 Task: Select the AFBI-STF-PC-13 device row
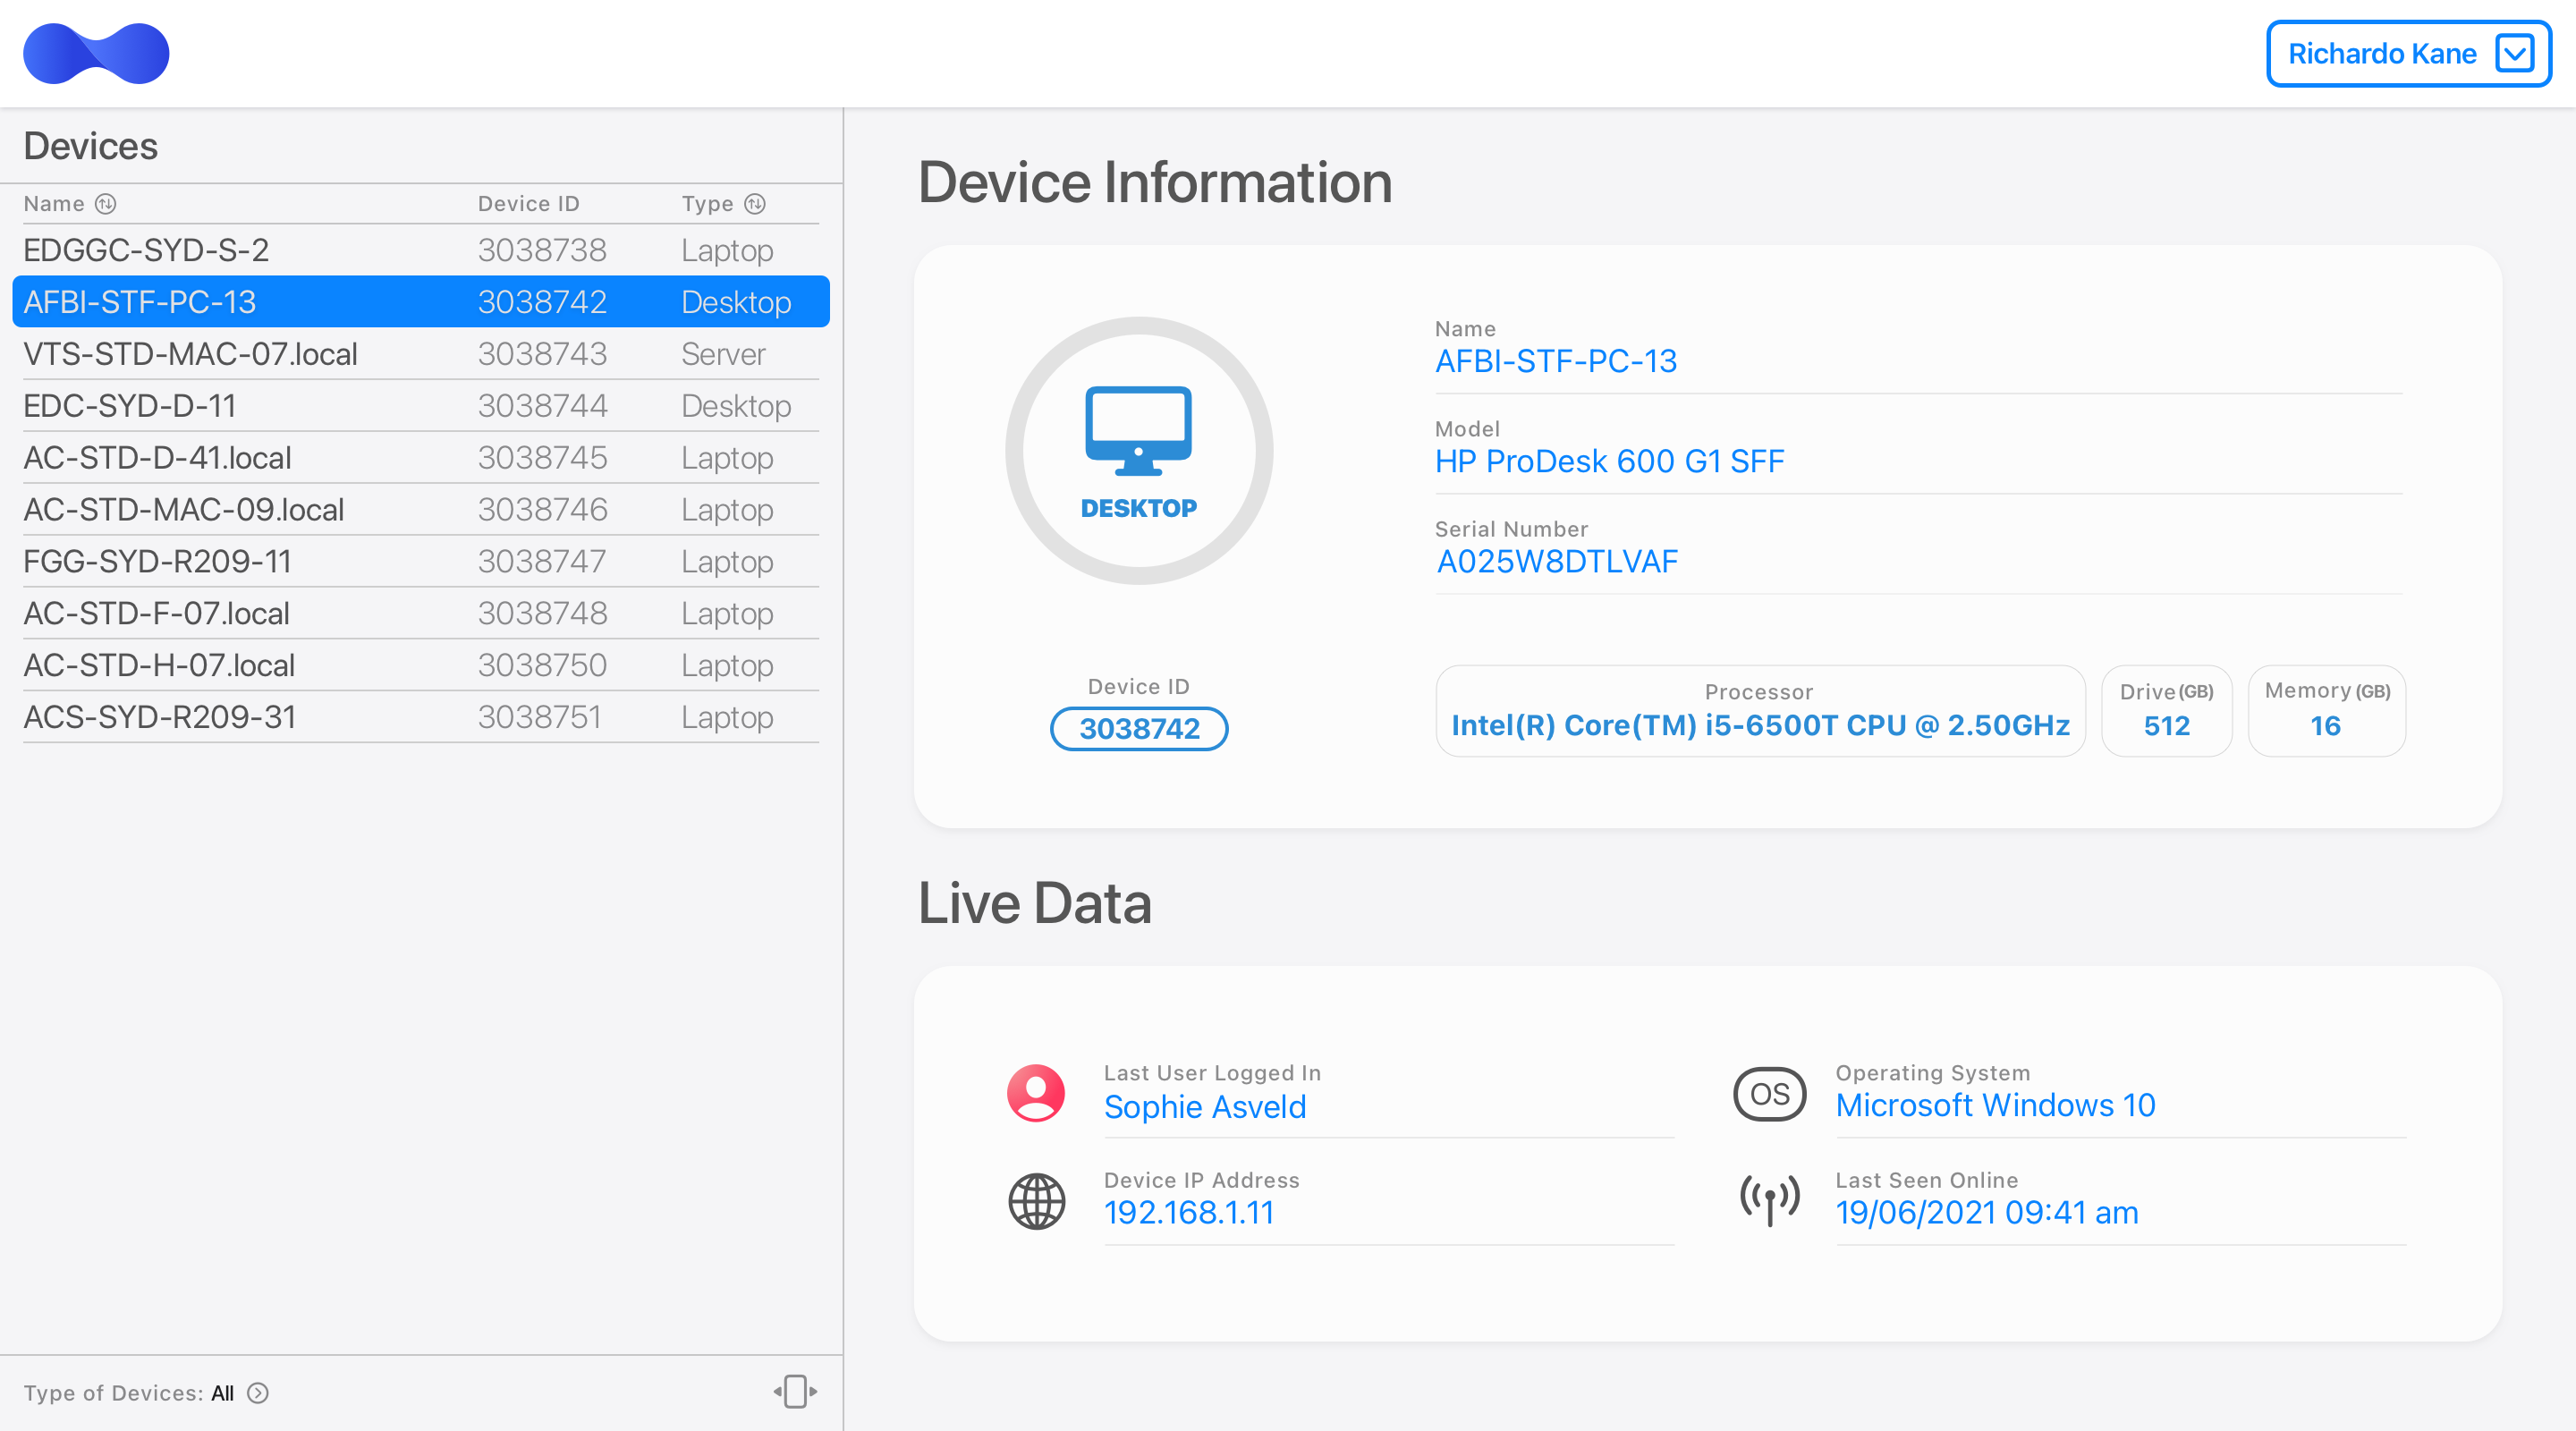(x=421, y=302)
